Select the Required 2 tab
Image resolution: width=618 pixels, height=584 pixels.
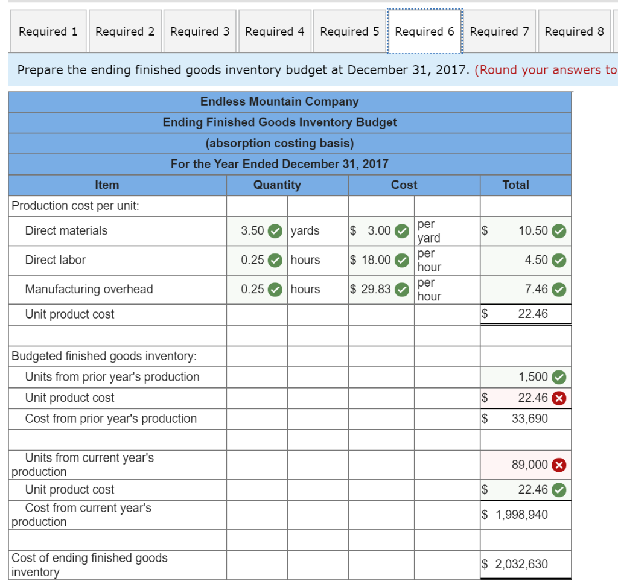coord(125,31)
